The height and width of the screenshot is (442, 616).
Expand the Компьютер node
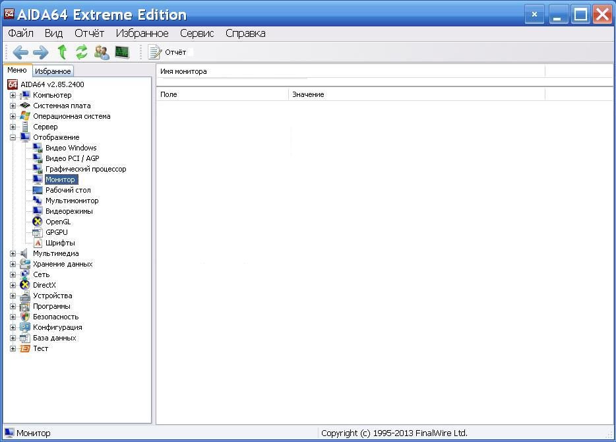[x=13, y=95]
